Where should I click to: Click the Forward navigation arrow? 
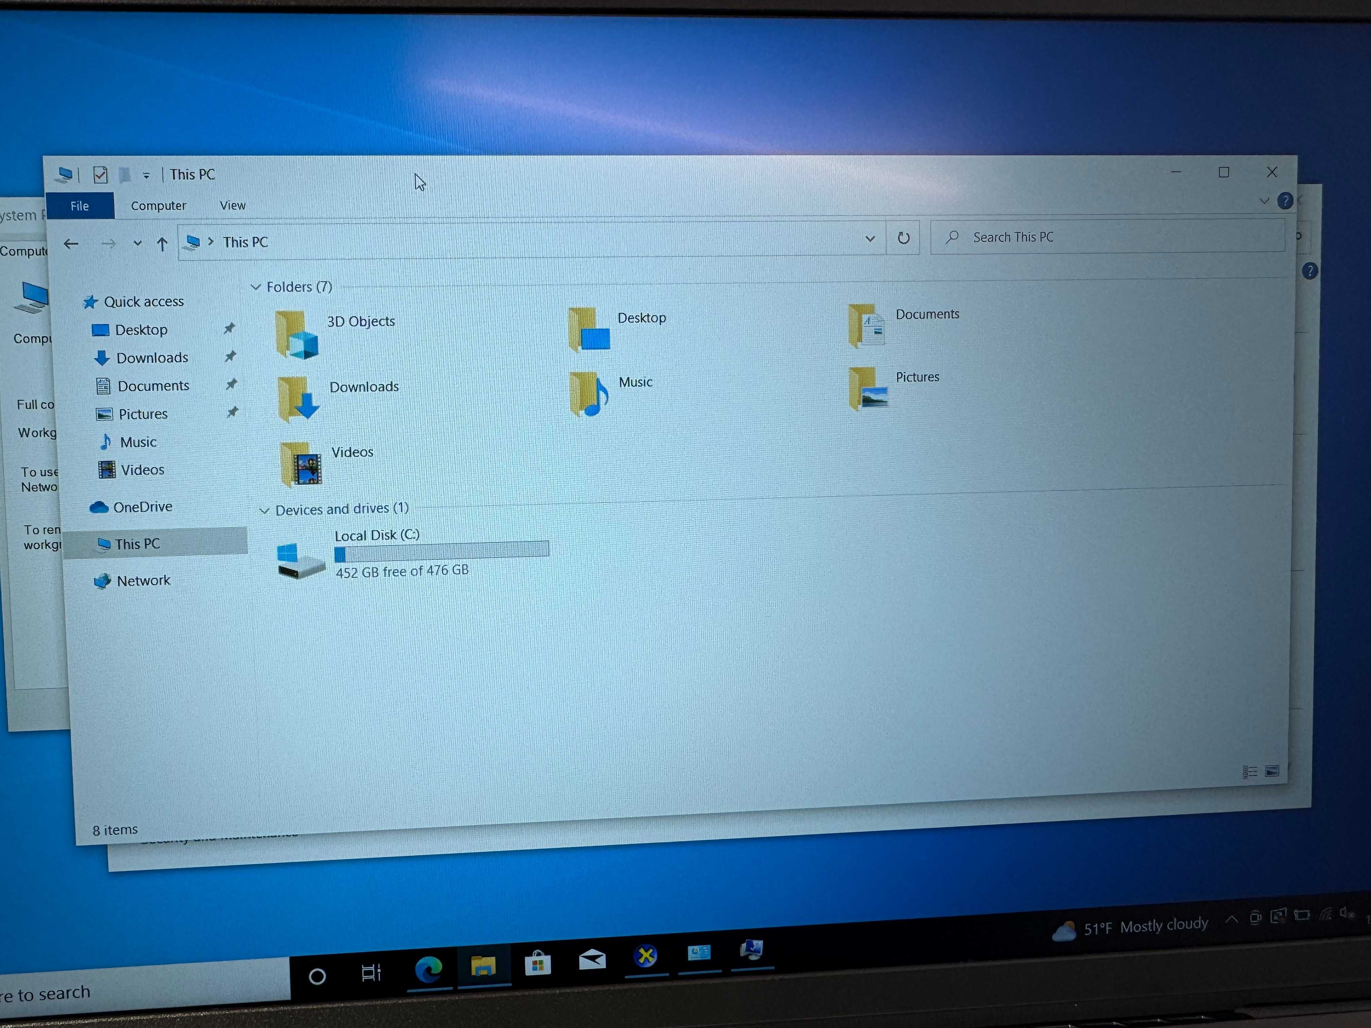tap(108, 244)
